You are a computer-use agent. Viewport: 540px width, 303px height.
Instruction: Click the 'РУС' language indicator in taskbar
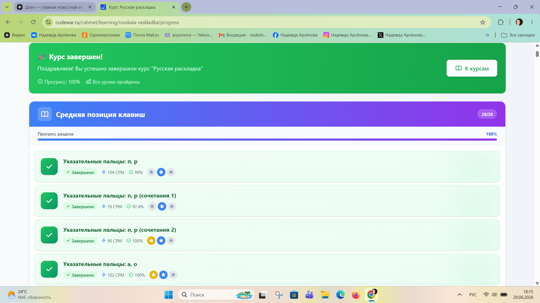pyautogui.click(x=473, y=295)
